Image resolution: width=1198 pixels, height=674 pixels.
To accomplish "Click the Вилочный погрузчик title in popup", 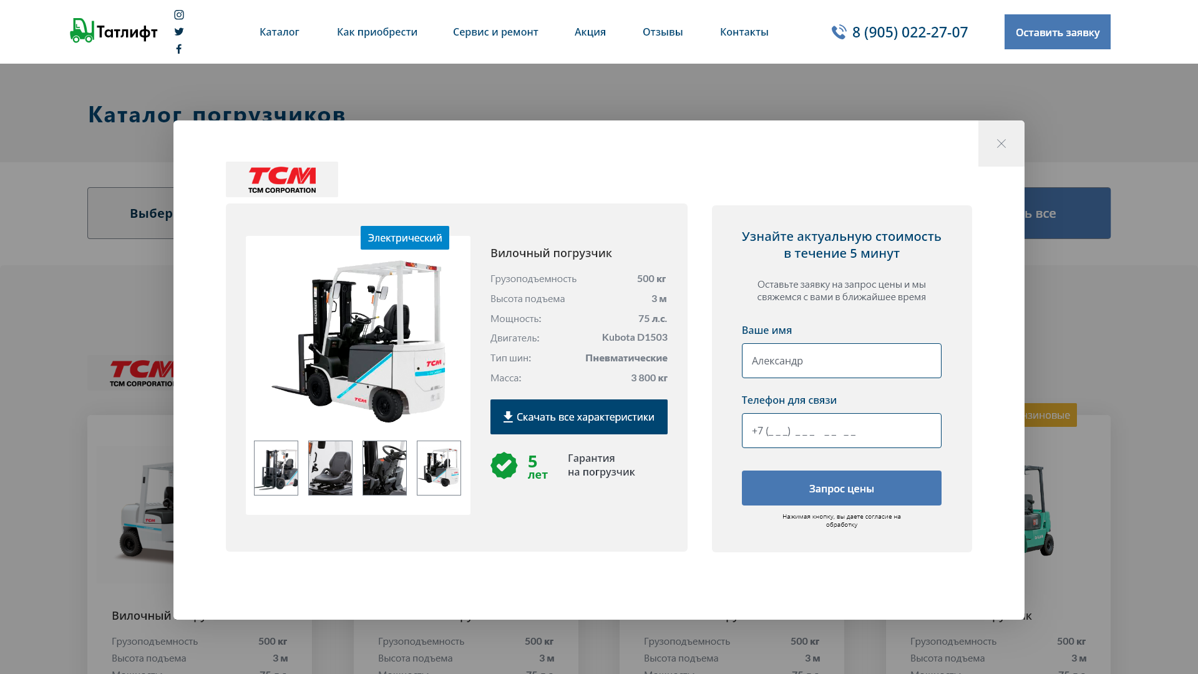I will coord(551,253).
